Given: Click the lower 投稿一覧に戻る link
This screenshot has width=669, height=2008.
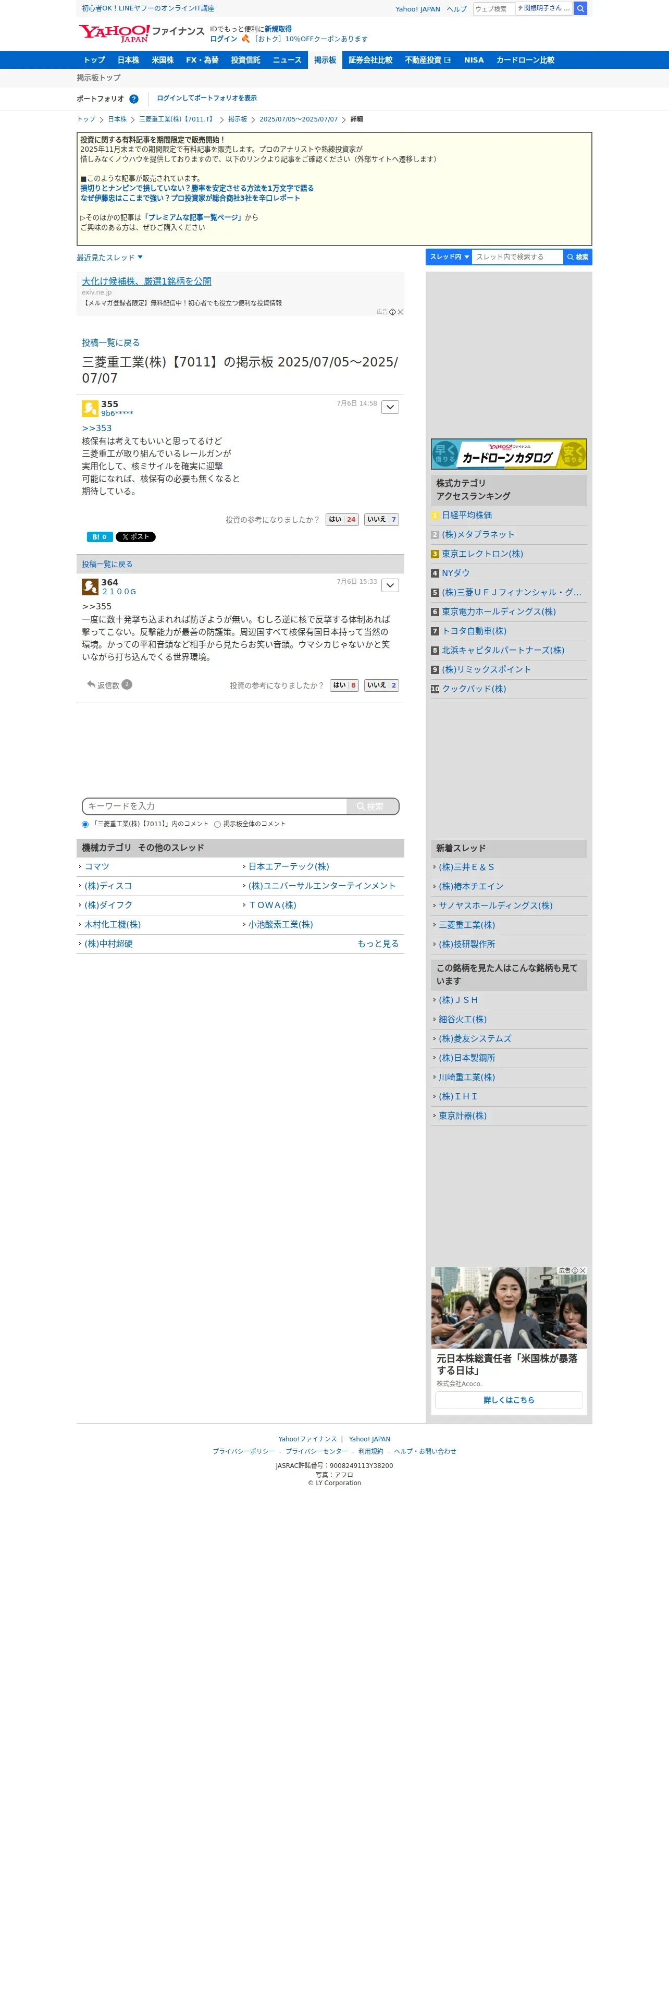Looking at the screenshot, I should [107, 564].
